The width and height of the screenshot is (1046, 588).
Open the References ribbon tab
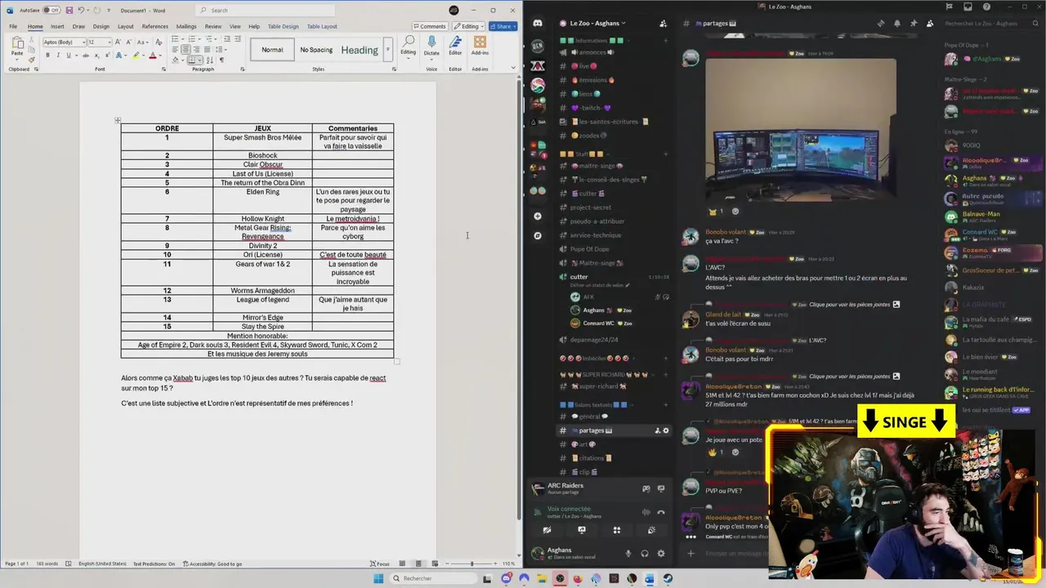click(x=155, y=26)
